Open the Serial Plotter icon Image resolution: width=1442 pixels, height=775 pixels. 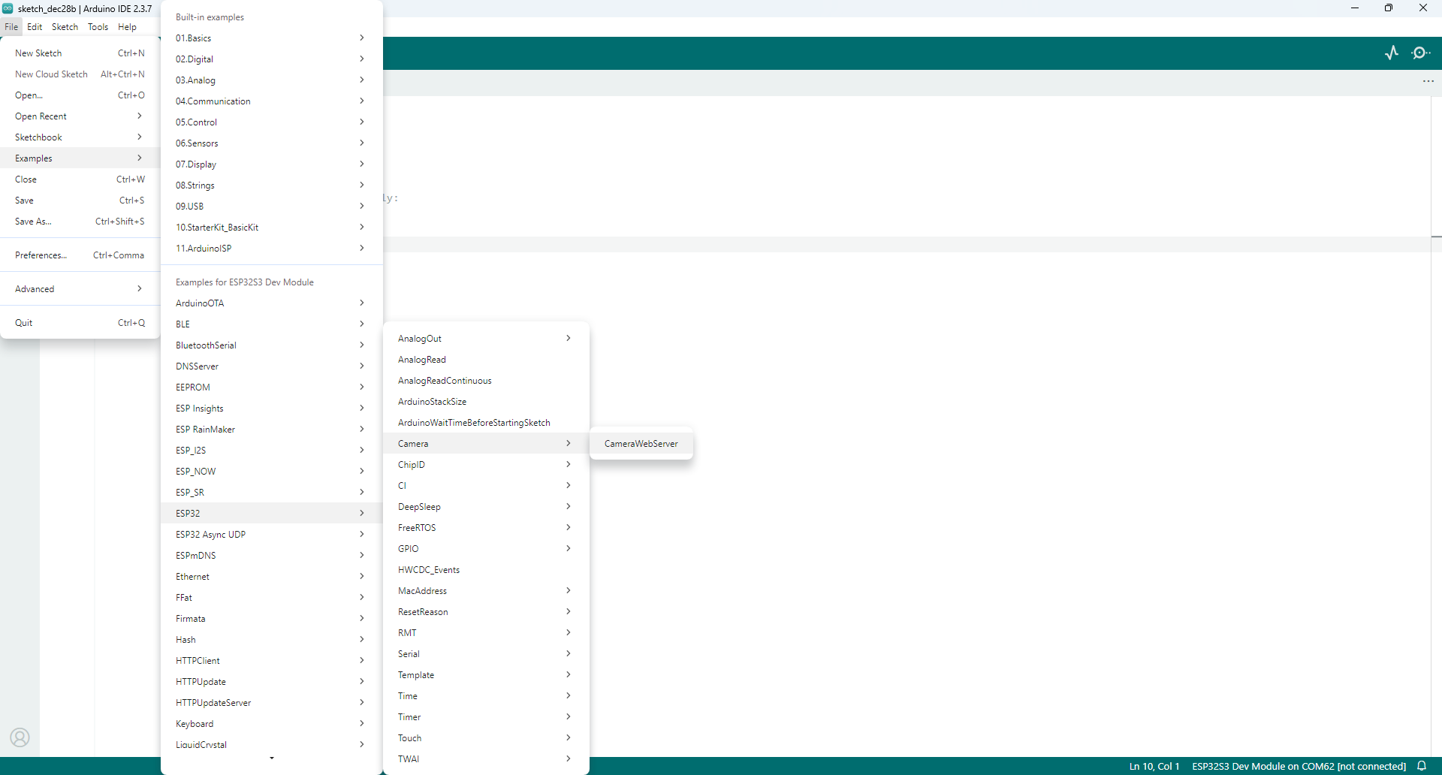[x=1392, y=53]
